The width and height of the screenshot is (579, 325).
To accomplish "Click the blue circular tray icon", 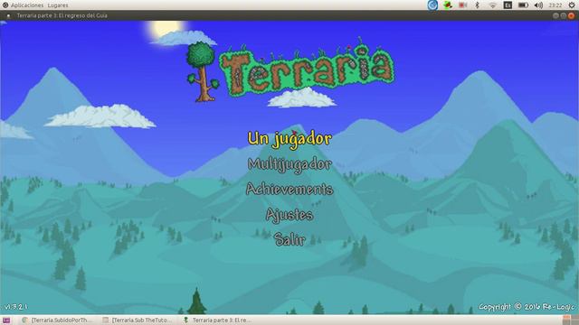I will point(432,5).
